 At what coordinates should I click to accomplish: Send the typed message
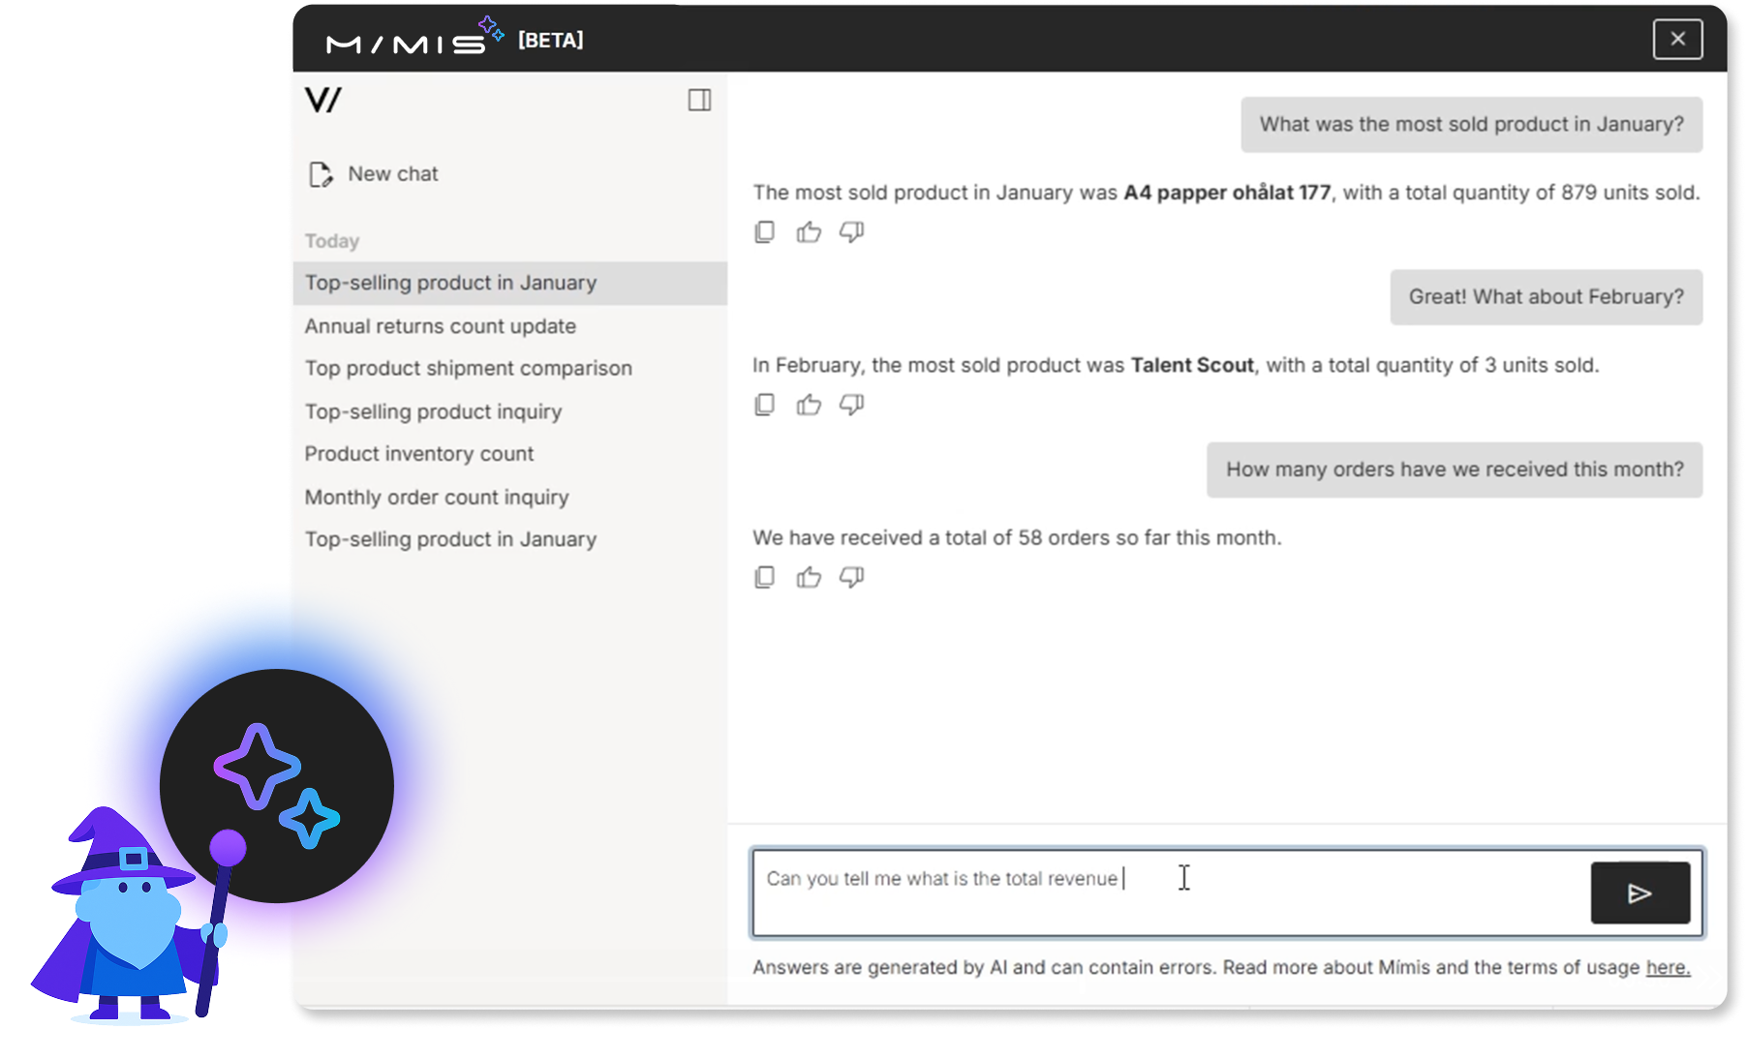click(x=1639, y=893)
